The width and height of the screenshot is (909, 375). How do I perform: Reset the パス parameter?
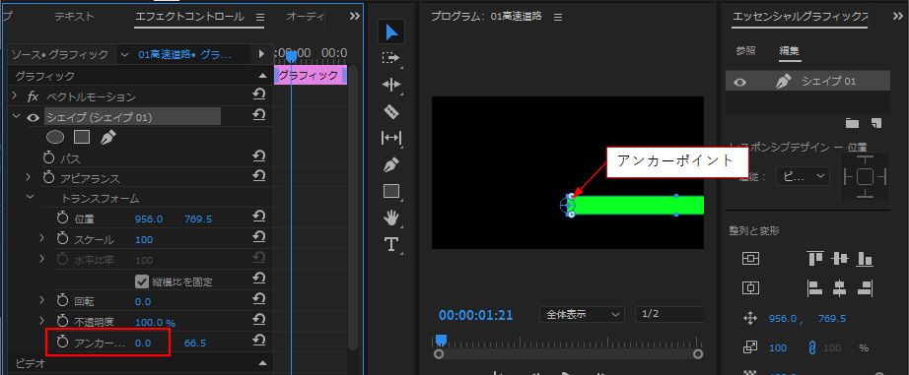tap(259, 156)
